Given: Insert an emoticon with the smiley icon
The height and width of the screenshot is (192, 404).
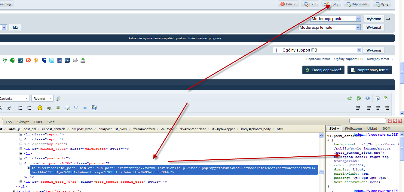Looking at the screenshot, I should (x=40, y=108).
